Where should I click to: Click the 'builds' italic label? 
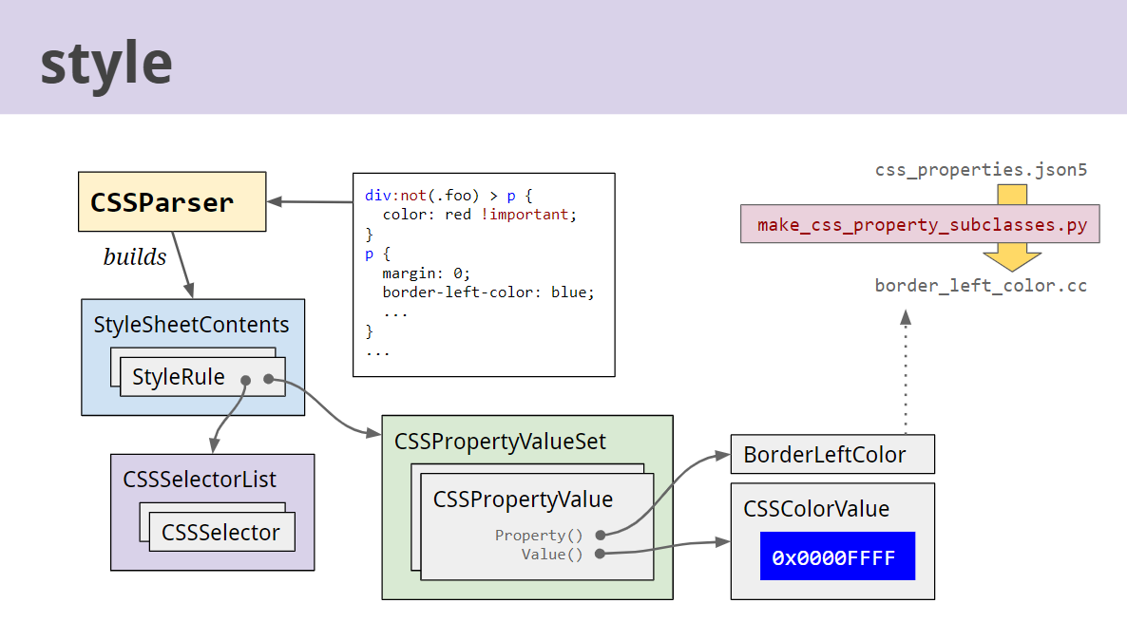click(134, 257)
